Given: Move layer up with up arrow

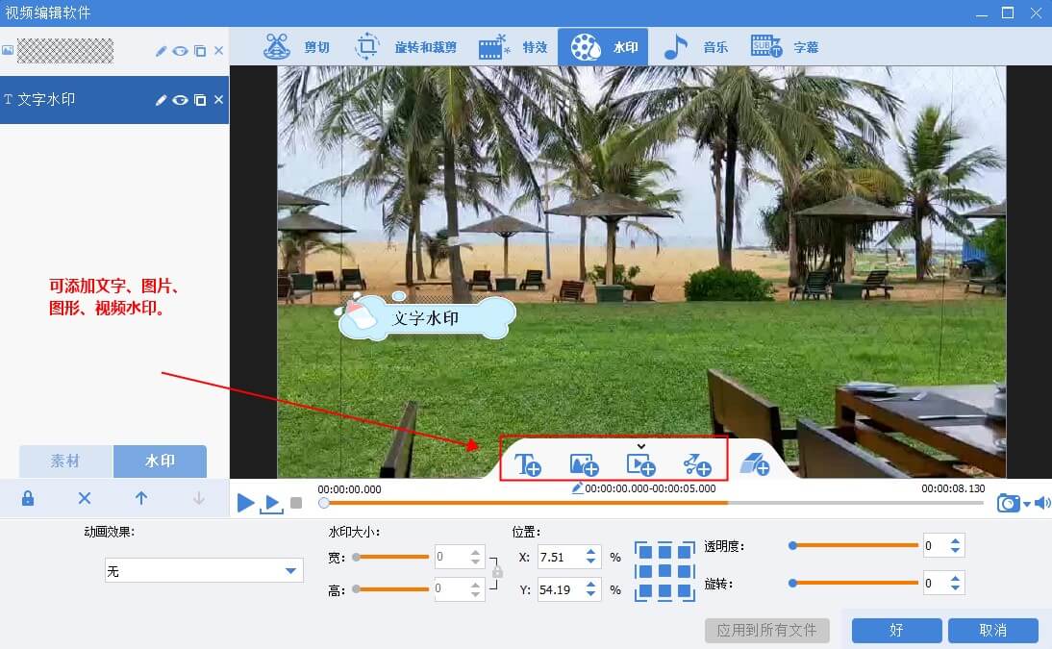Looking at the screenshot, I should (141, 498).
